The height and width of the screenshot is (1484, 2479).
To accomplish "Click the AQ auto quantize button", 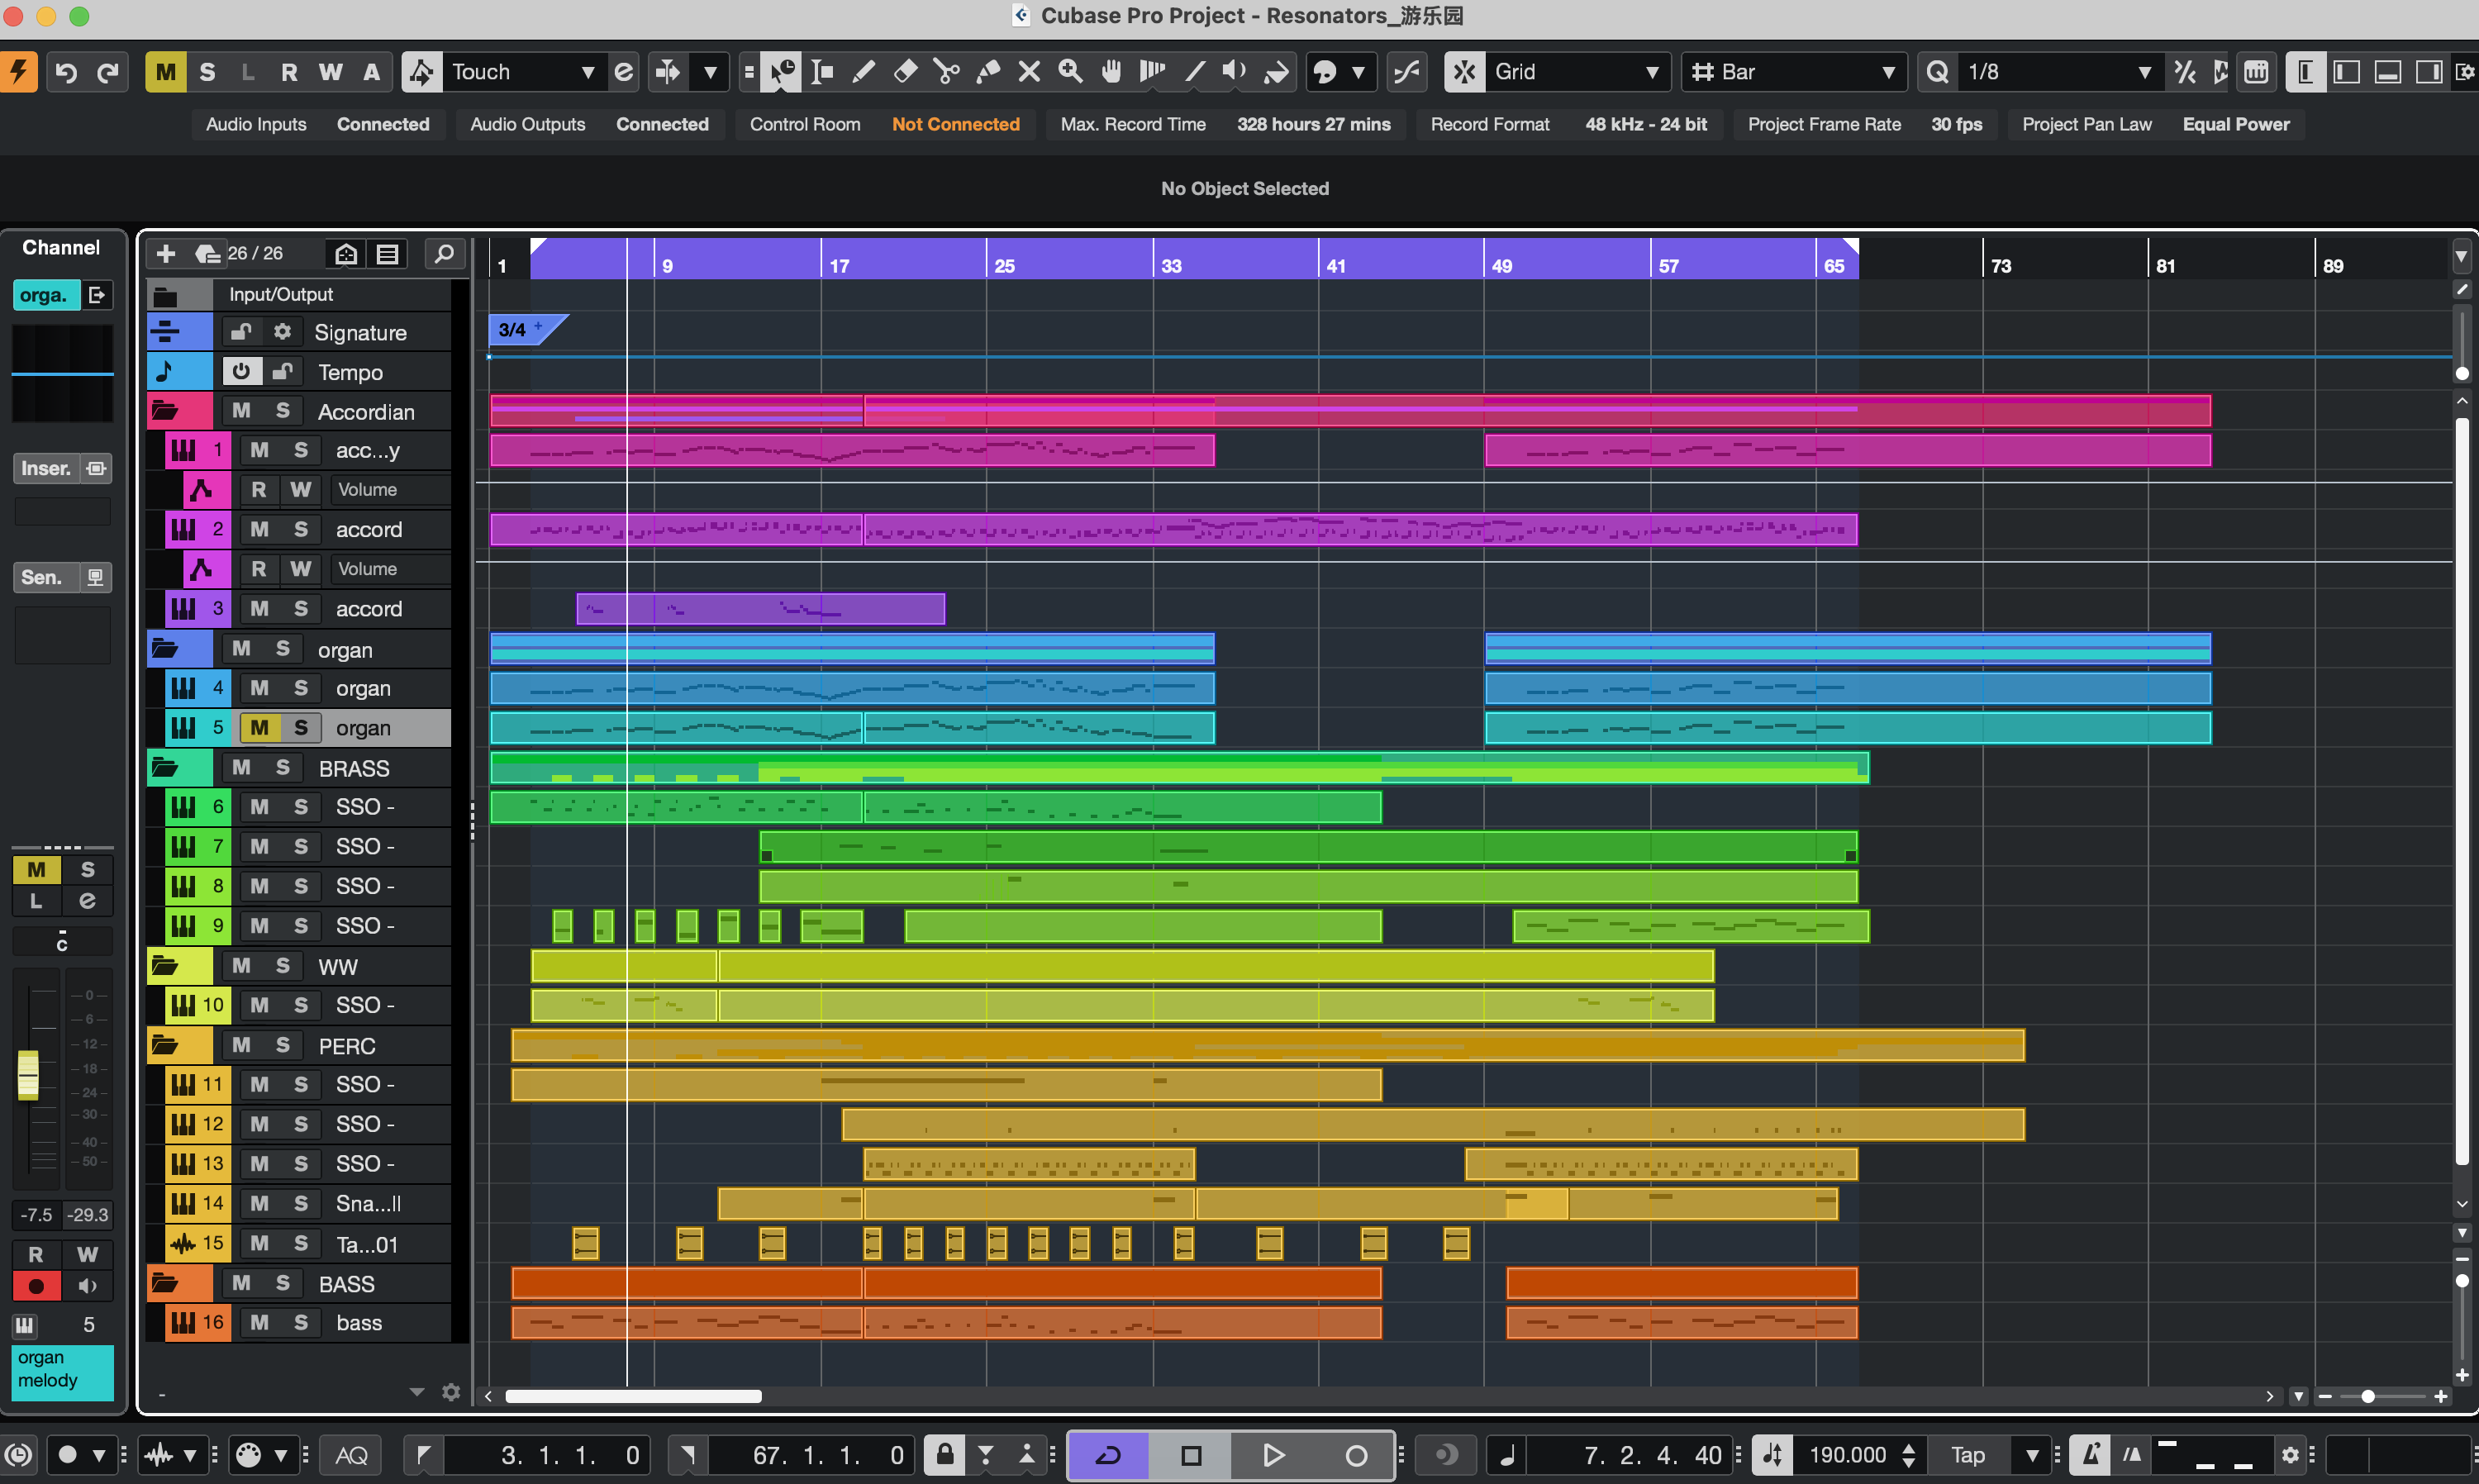I will 351,1455.
